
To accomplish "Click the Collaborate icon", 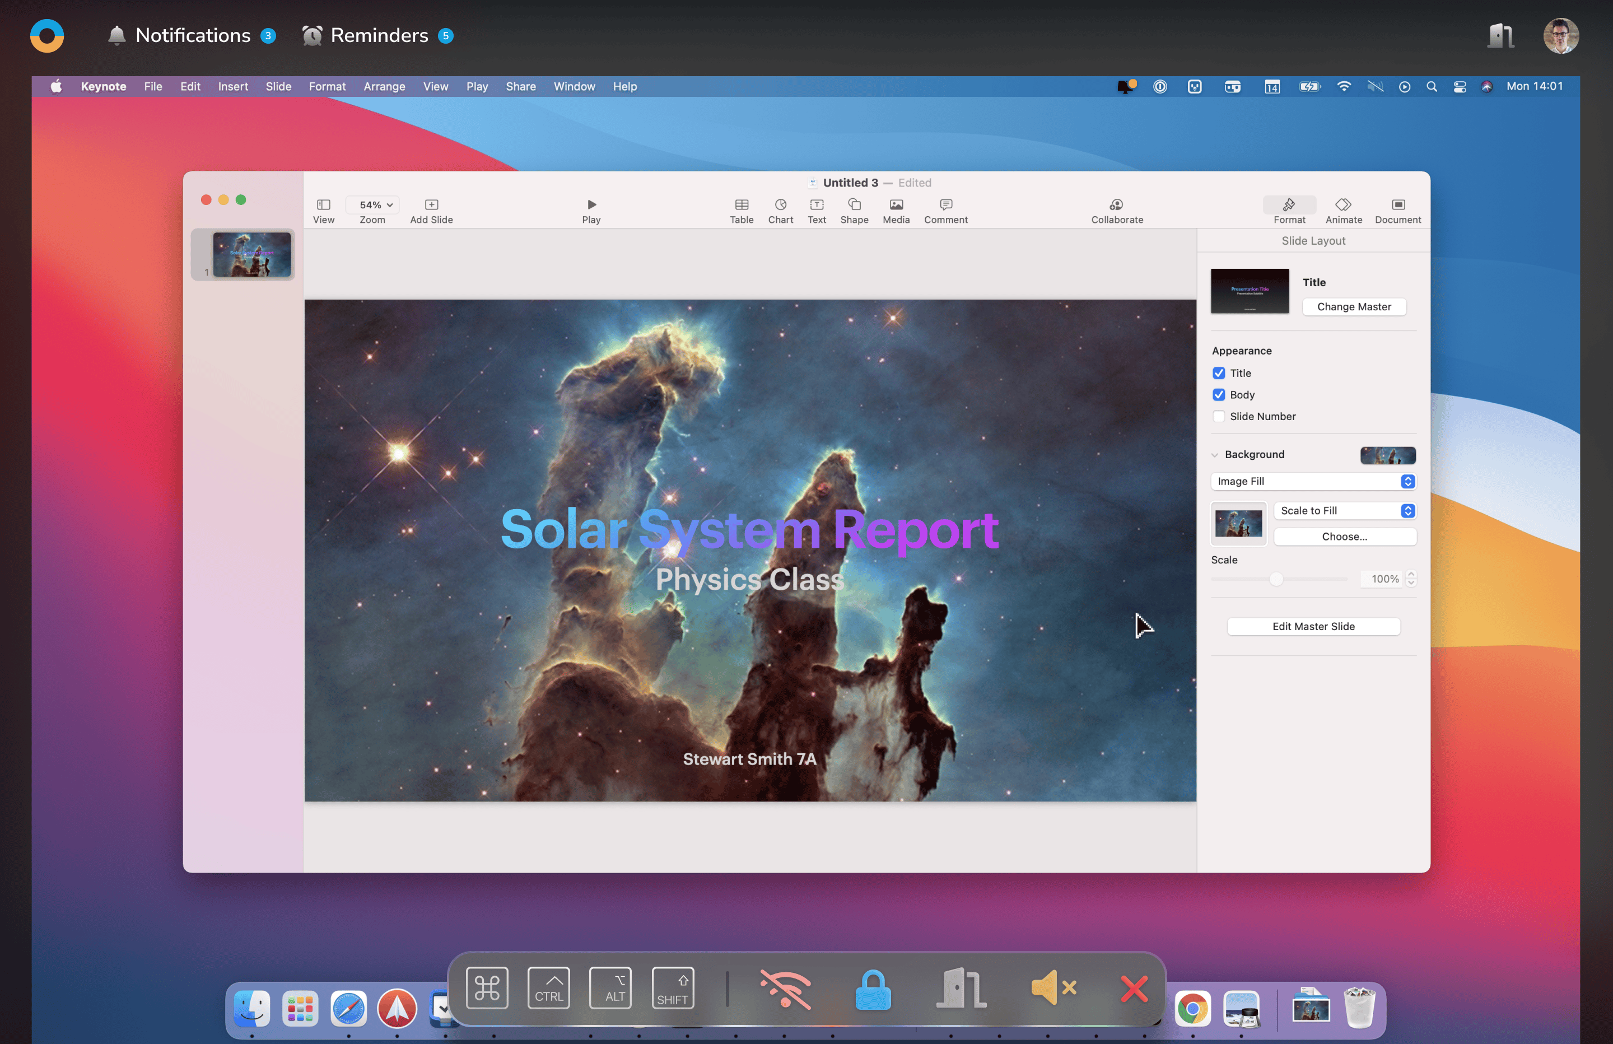I will click(x=1116, y=205).
